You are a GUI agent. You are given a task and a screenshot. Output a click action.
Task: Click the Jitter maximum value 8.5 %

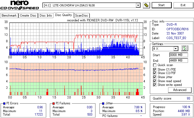coord(139,111)
